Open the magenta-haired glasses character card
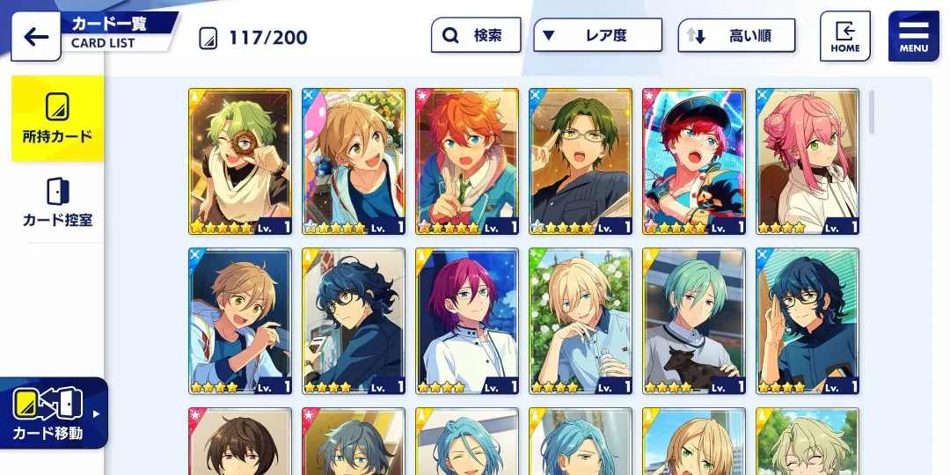This screenshot has width=950, height=475. [467, 321]
